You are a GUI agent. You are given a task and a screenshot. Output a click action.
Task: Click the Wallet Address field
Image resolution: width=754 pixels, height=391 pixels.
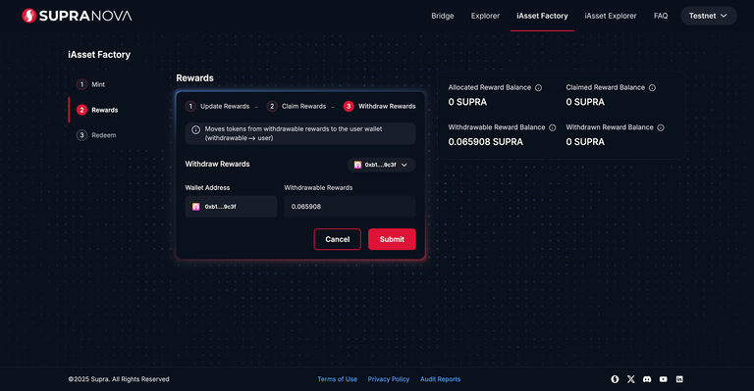point(231,207)
